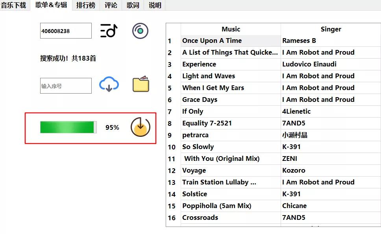381x234 pixels.
Task: Download all songs with the round arrow icon
Action: 141,127
